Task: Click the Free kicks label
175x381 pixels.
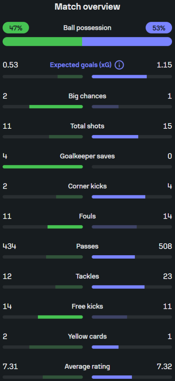Action: coord(87,307)
